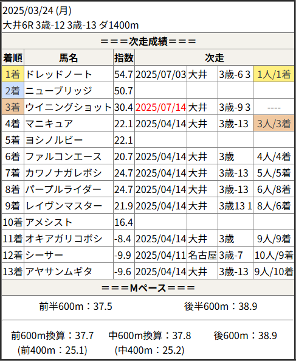Select 名古屋 venue in シーサー row
The width and height of the screenshot is (296, 361).
[202, 255]
